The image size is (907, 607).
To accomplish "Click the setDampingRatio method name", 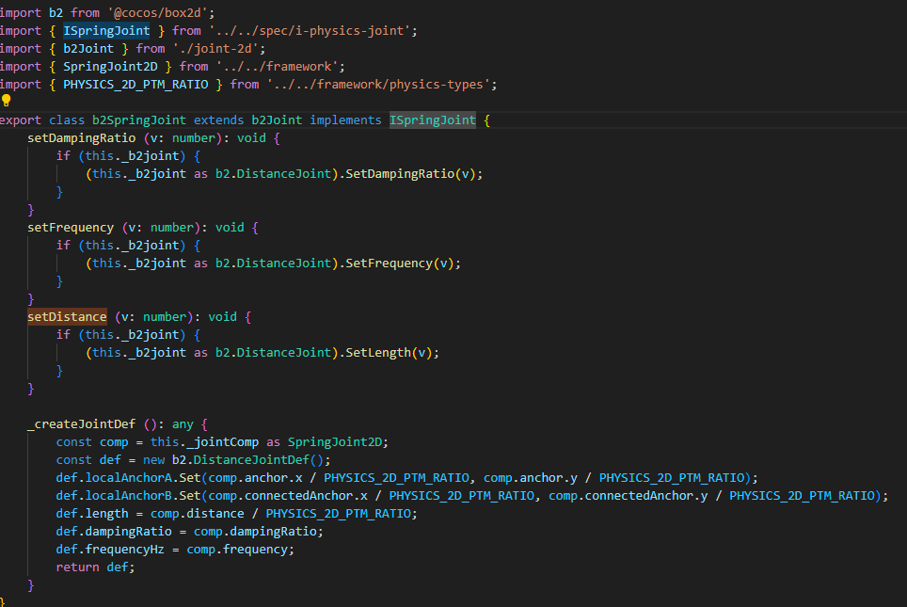I will 82,138.
